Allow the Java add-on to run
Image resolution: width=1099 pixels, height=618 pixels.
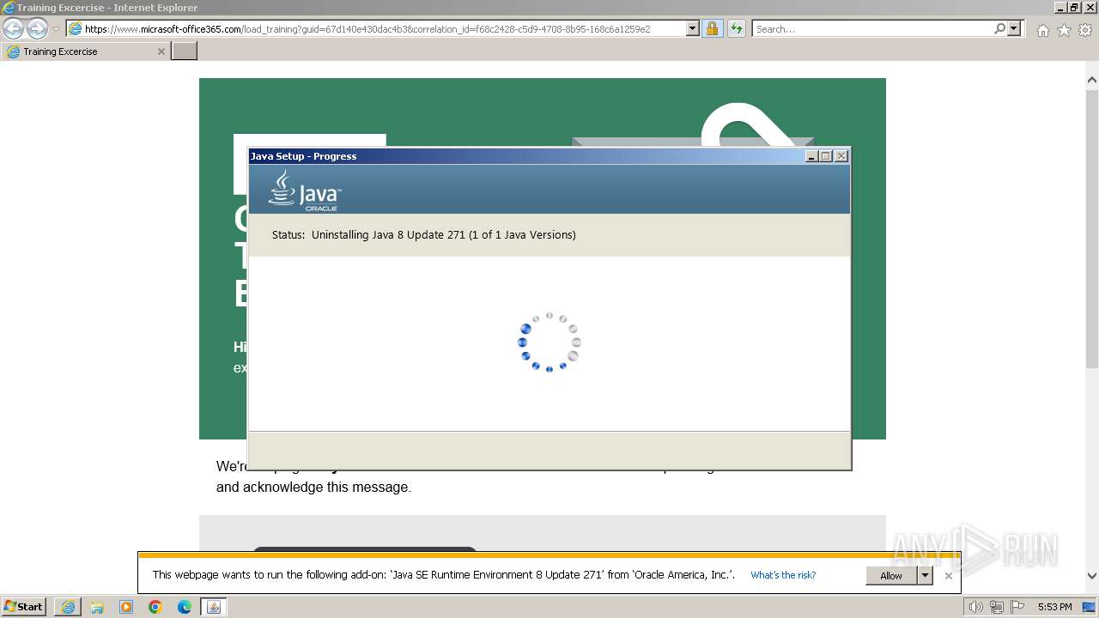click(x=891, y=576)
